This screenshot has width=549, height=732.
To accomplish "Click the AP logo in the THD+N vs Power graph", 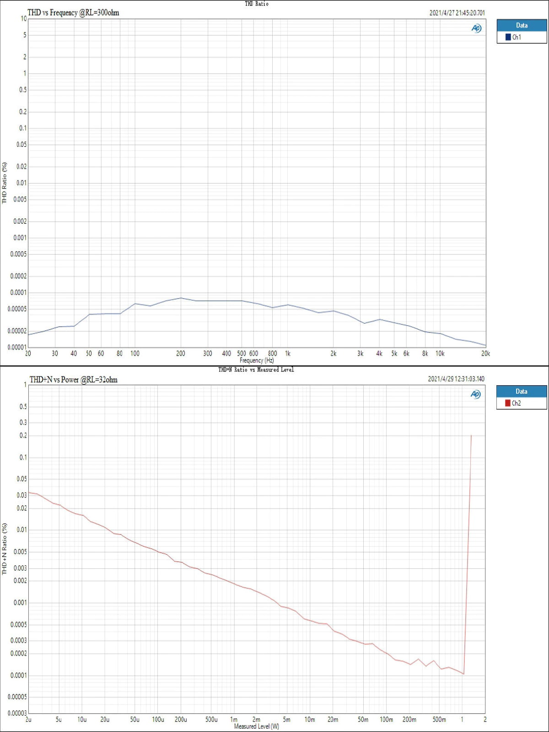I will (x=475, y=394).
